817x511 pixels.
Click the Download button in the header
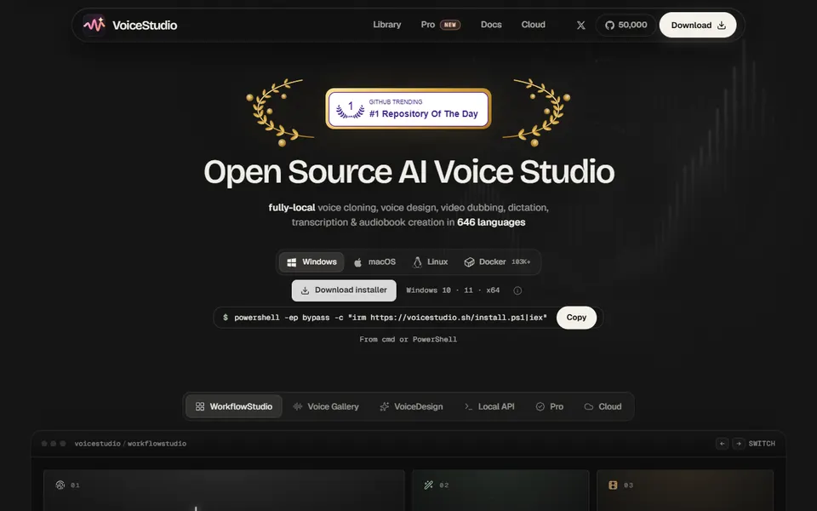click(x=698, y=25)
